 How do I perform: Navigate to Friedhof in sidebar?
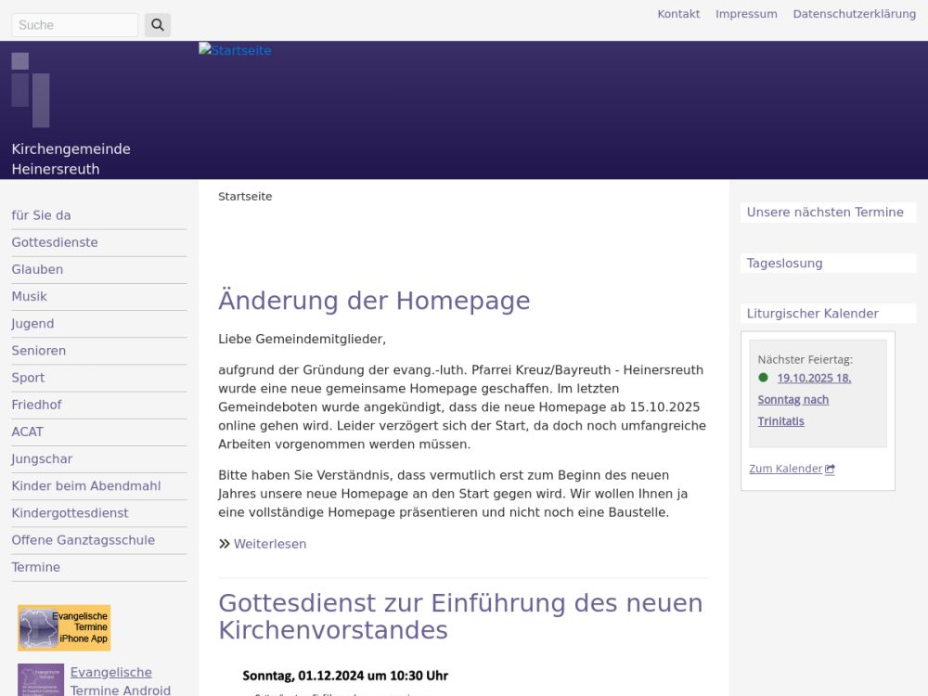click(x=36, y=405)
